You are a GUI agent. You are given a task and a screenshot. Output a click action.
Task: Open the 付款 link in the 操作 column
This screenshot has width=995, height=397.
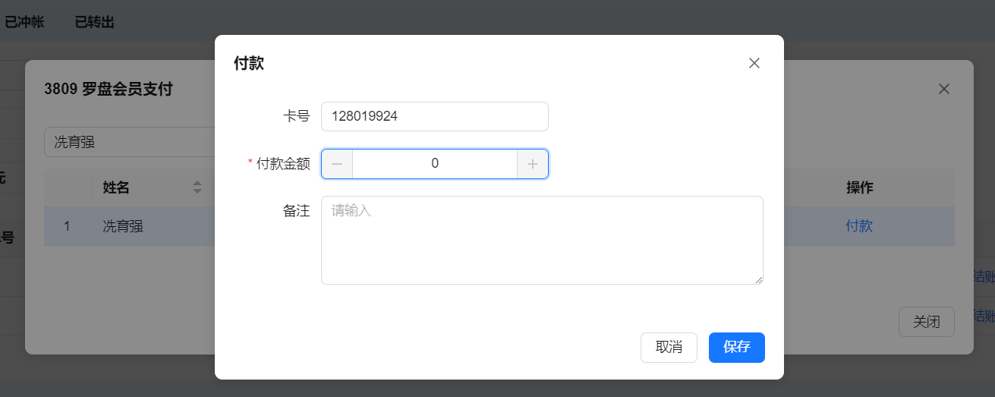click(x=859, y=226)
